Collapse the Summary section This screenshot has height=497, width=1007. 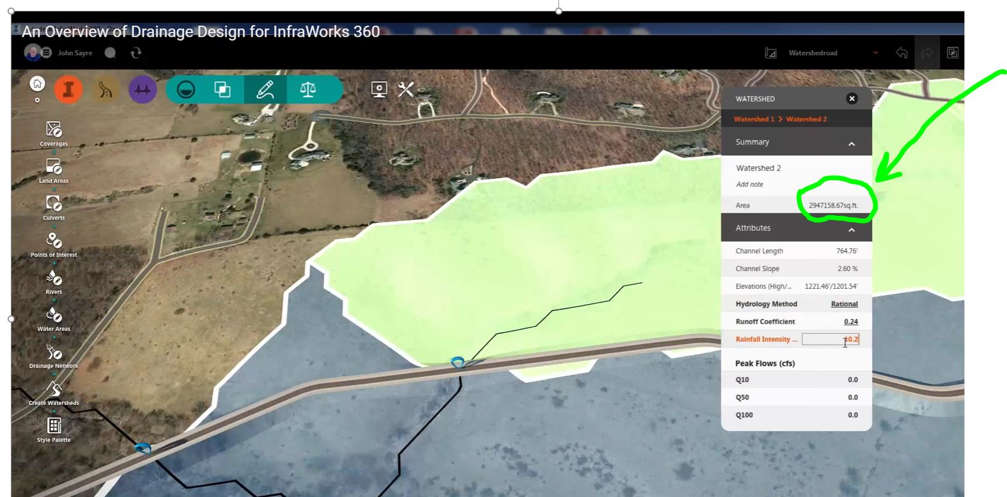(x=851, y=143)
